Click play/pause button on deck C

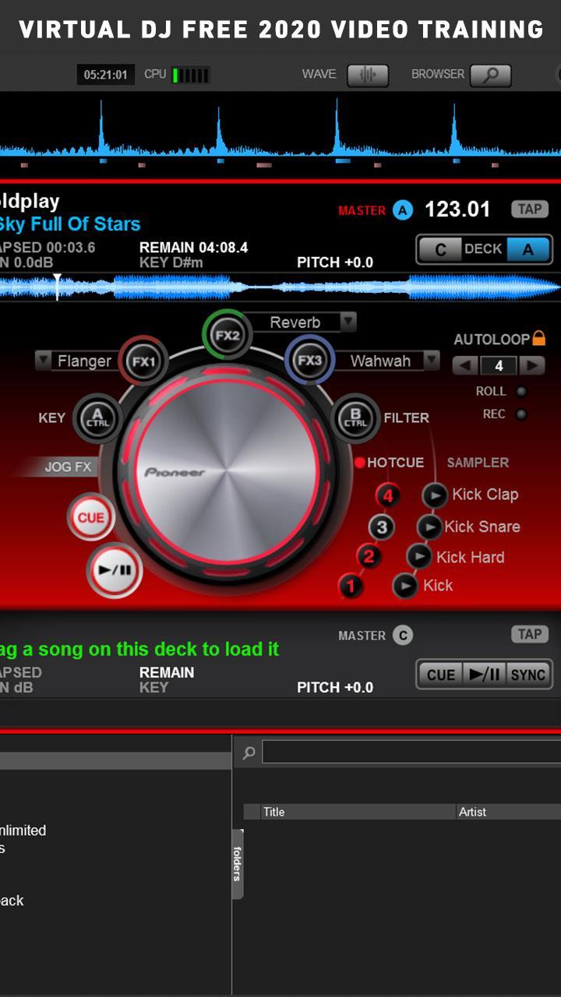pyautogui.click(x=485, y=675)
